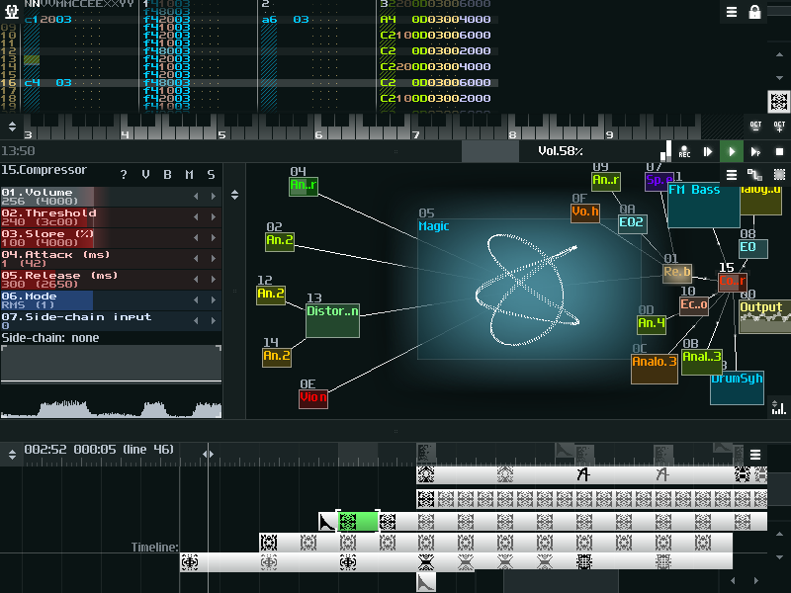Select the Output module node
The width and height of the screenshot is (791, 593).
coord(762,316)
